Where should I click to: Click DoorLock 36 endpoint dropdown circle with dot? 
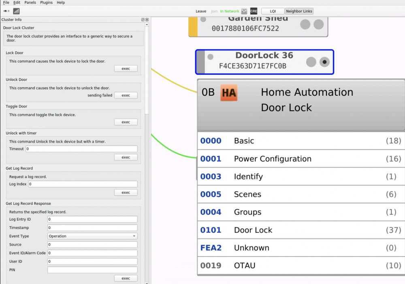point(324,62)
